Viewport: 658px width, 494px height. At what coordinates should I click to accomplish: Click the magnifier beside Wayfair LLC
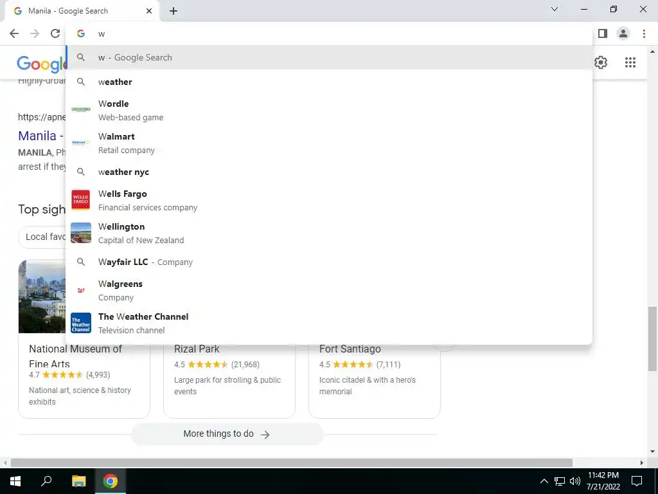click(x=80, y=262)
